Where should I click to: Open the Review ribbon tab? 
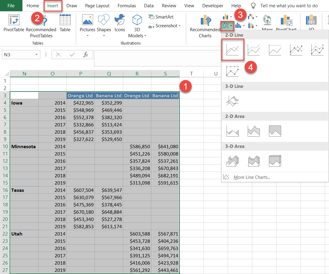169,6
